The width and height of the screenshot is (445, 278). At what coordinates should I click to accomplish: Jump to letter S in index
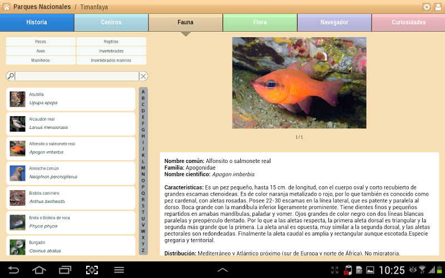point(143,206)
